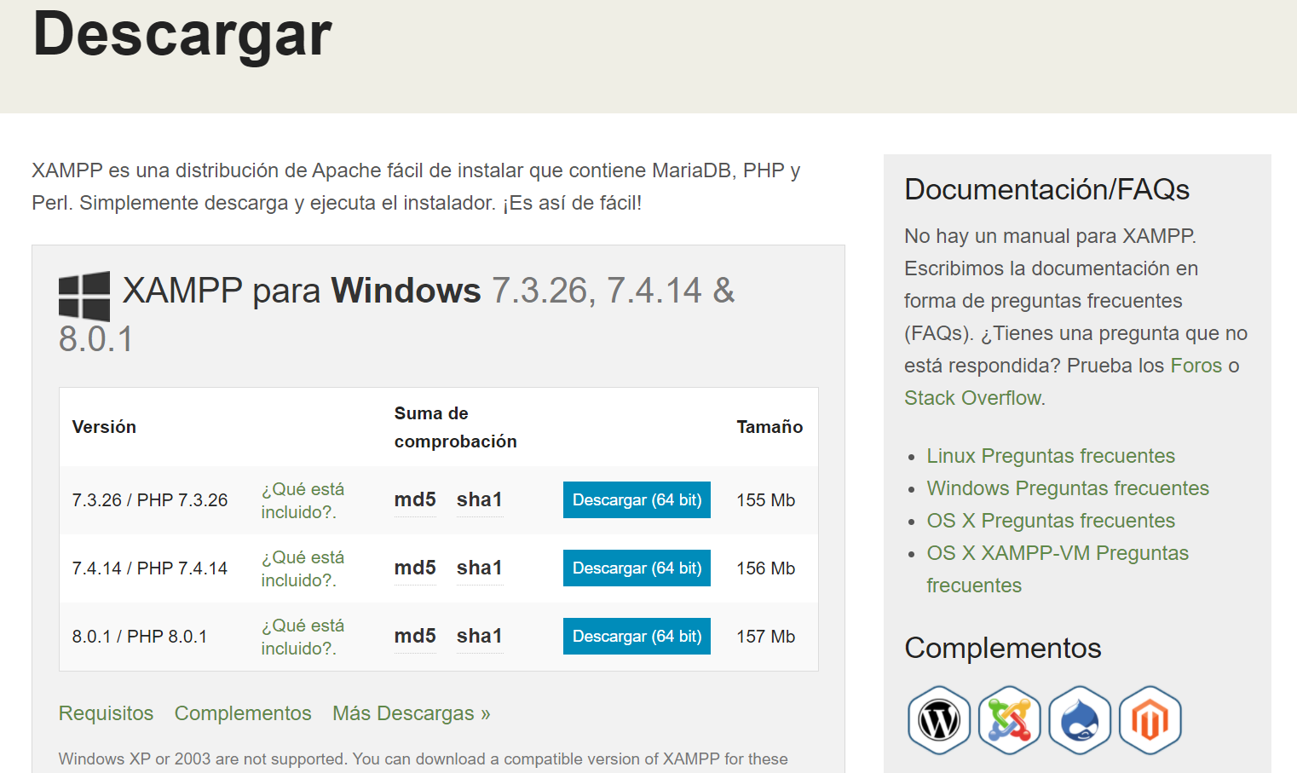Click the 'Versión' column header

pyautogui.click(x=104, y=427)
